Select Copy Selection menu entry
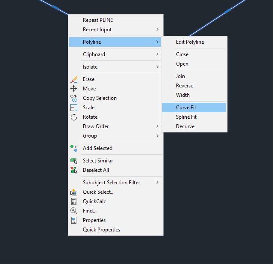This screenshot has height=264, width=273. tap(115, 98)
